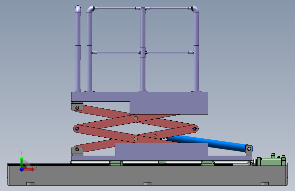This screenshot has height=191, width=295.
Task: Click the green Y axis arrow of triad
Action: (x=22, y=162)
